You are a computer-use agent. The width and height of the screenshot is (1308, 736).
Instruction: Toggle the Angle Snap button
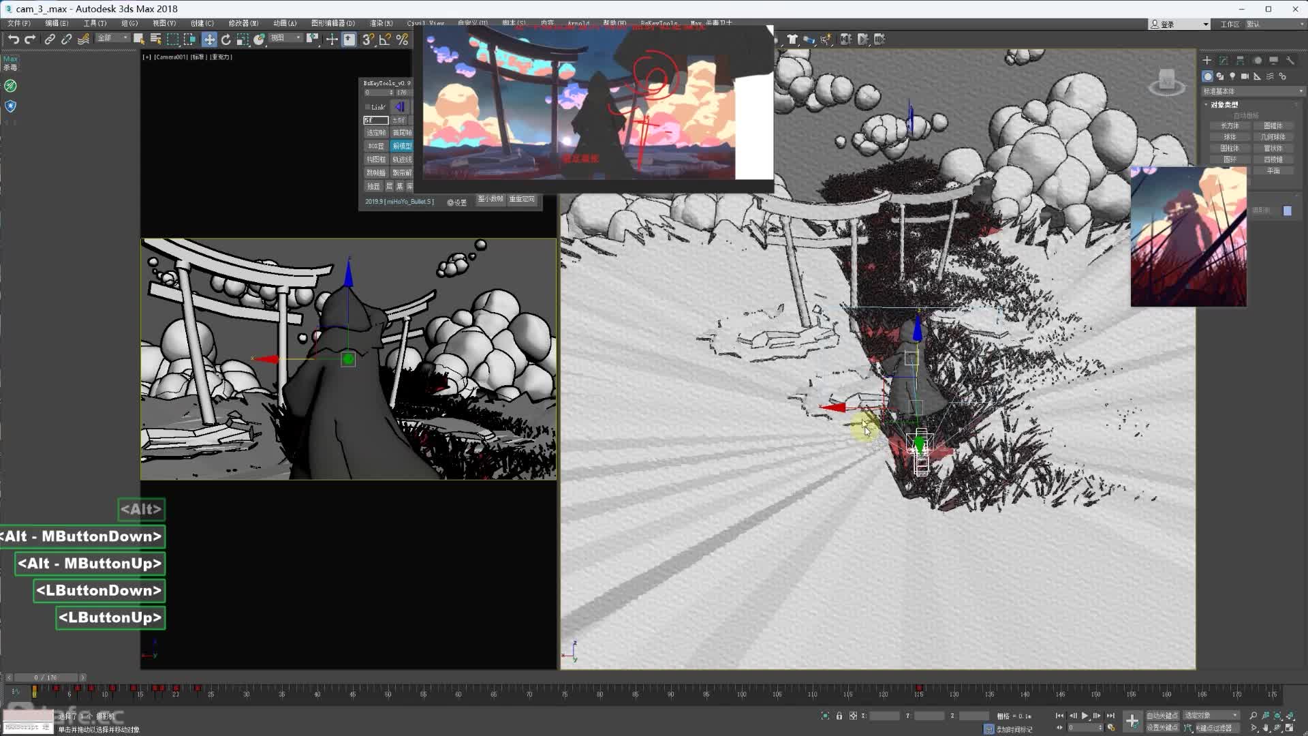[x=385, y=40]
